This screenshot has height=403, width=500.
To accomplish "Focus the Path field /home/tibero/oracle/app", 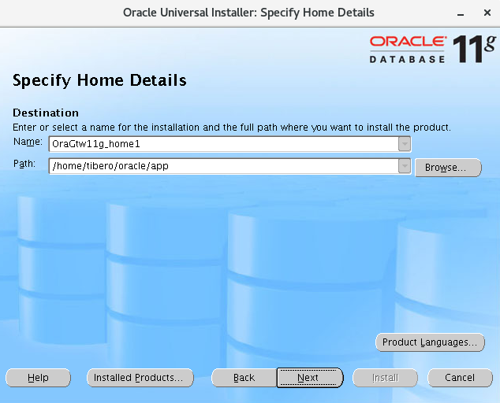I will coord(223,166).
